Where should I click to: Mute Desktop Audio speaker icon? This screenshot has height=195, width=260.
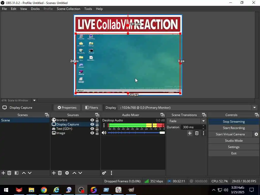104,133
